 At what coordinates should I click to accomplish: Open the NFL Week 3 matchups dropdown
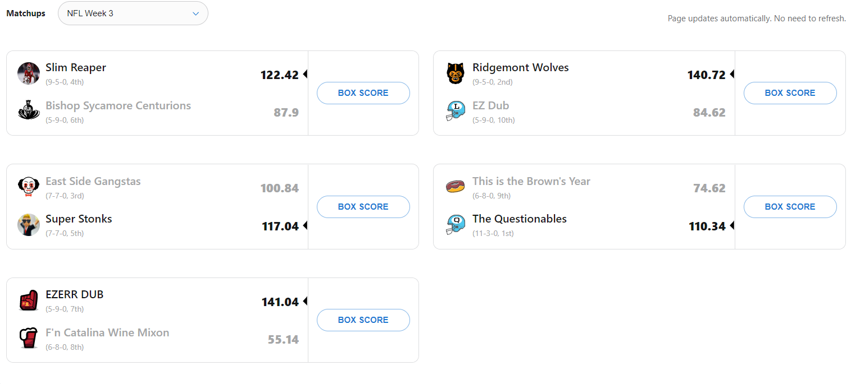pyautogui.click(x=133, y=13)
